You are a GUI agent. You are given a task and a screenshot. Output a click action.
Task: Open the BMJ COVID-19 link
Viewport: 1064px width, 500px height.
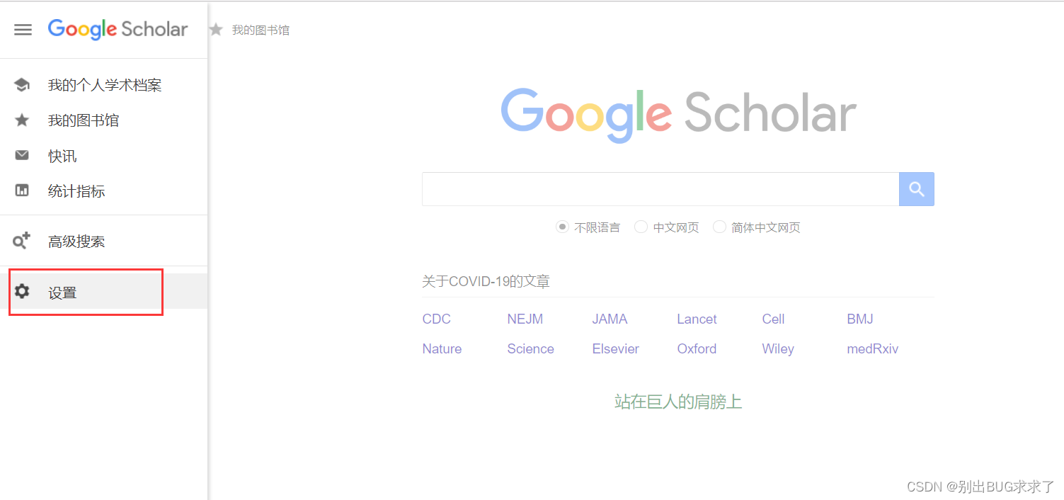coord(860,319)
